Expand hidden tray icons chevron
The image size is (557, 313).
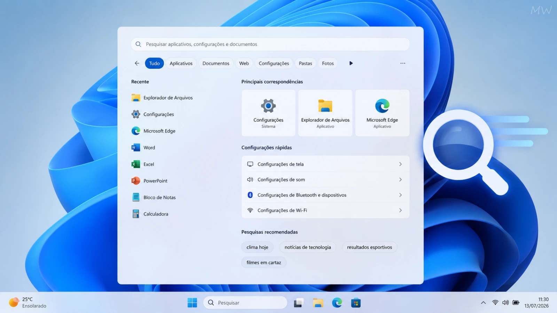483,303
